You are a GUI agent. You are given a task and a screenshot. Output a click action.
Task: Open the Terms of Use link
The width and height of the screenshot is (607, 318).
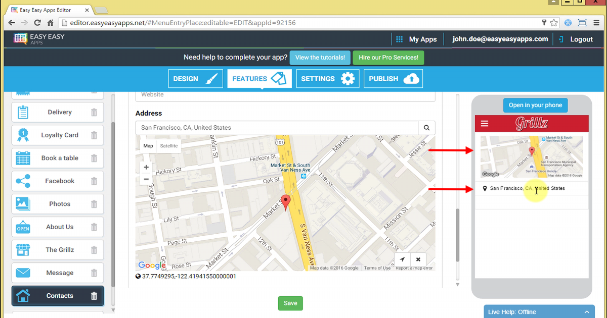pos(377,268)
